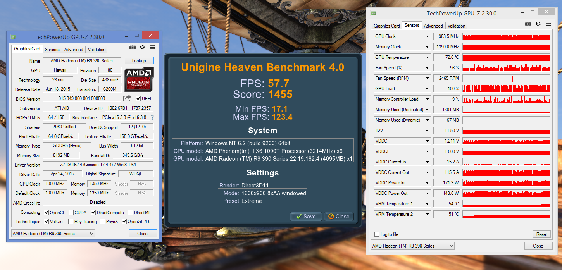Click the Bus Interface question mark icon
The width and height of the screenshot is (562, 270).
(152, 117)
